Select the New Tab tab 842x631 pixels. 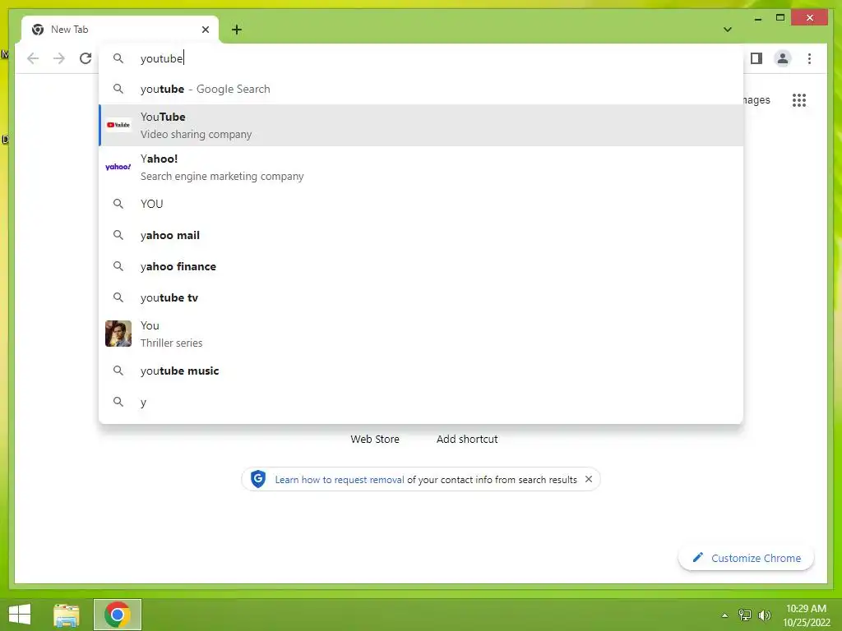point(120,30)
